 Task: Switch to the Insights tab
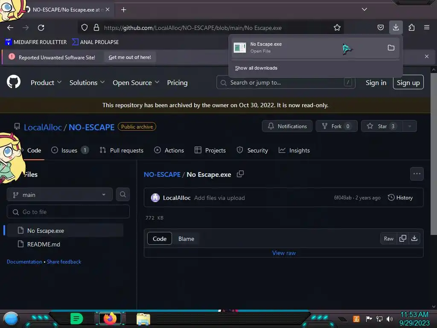point(294,150)
